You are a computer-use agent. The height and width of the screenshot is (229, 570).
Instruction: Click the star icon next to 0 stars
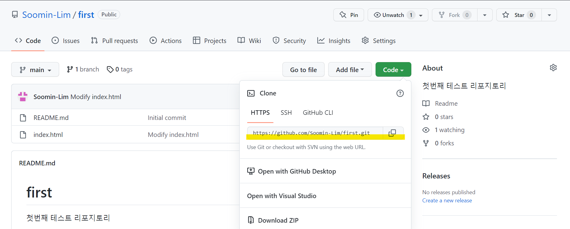426,117
